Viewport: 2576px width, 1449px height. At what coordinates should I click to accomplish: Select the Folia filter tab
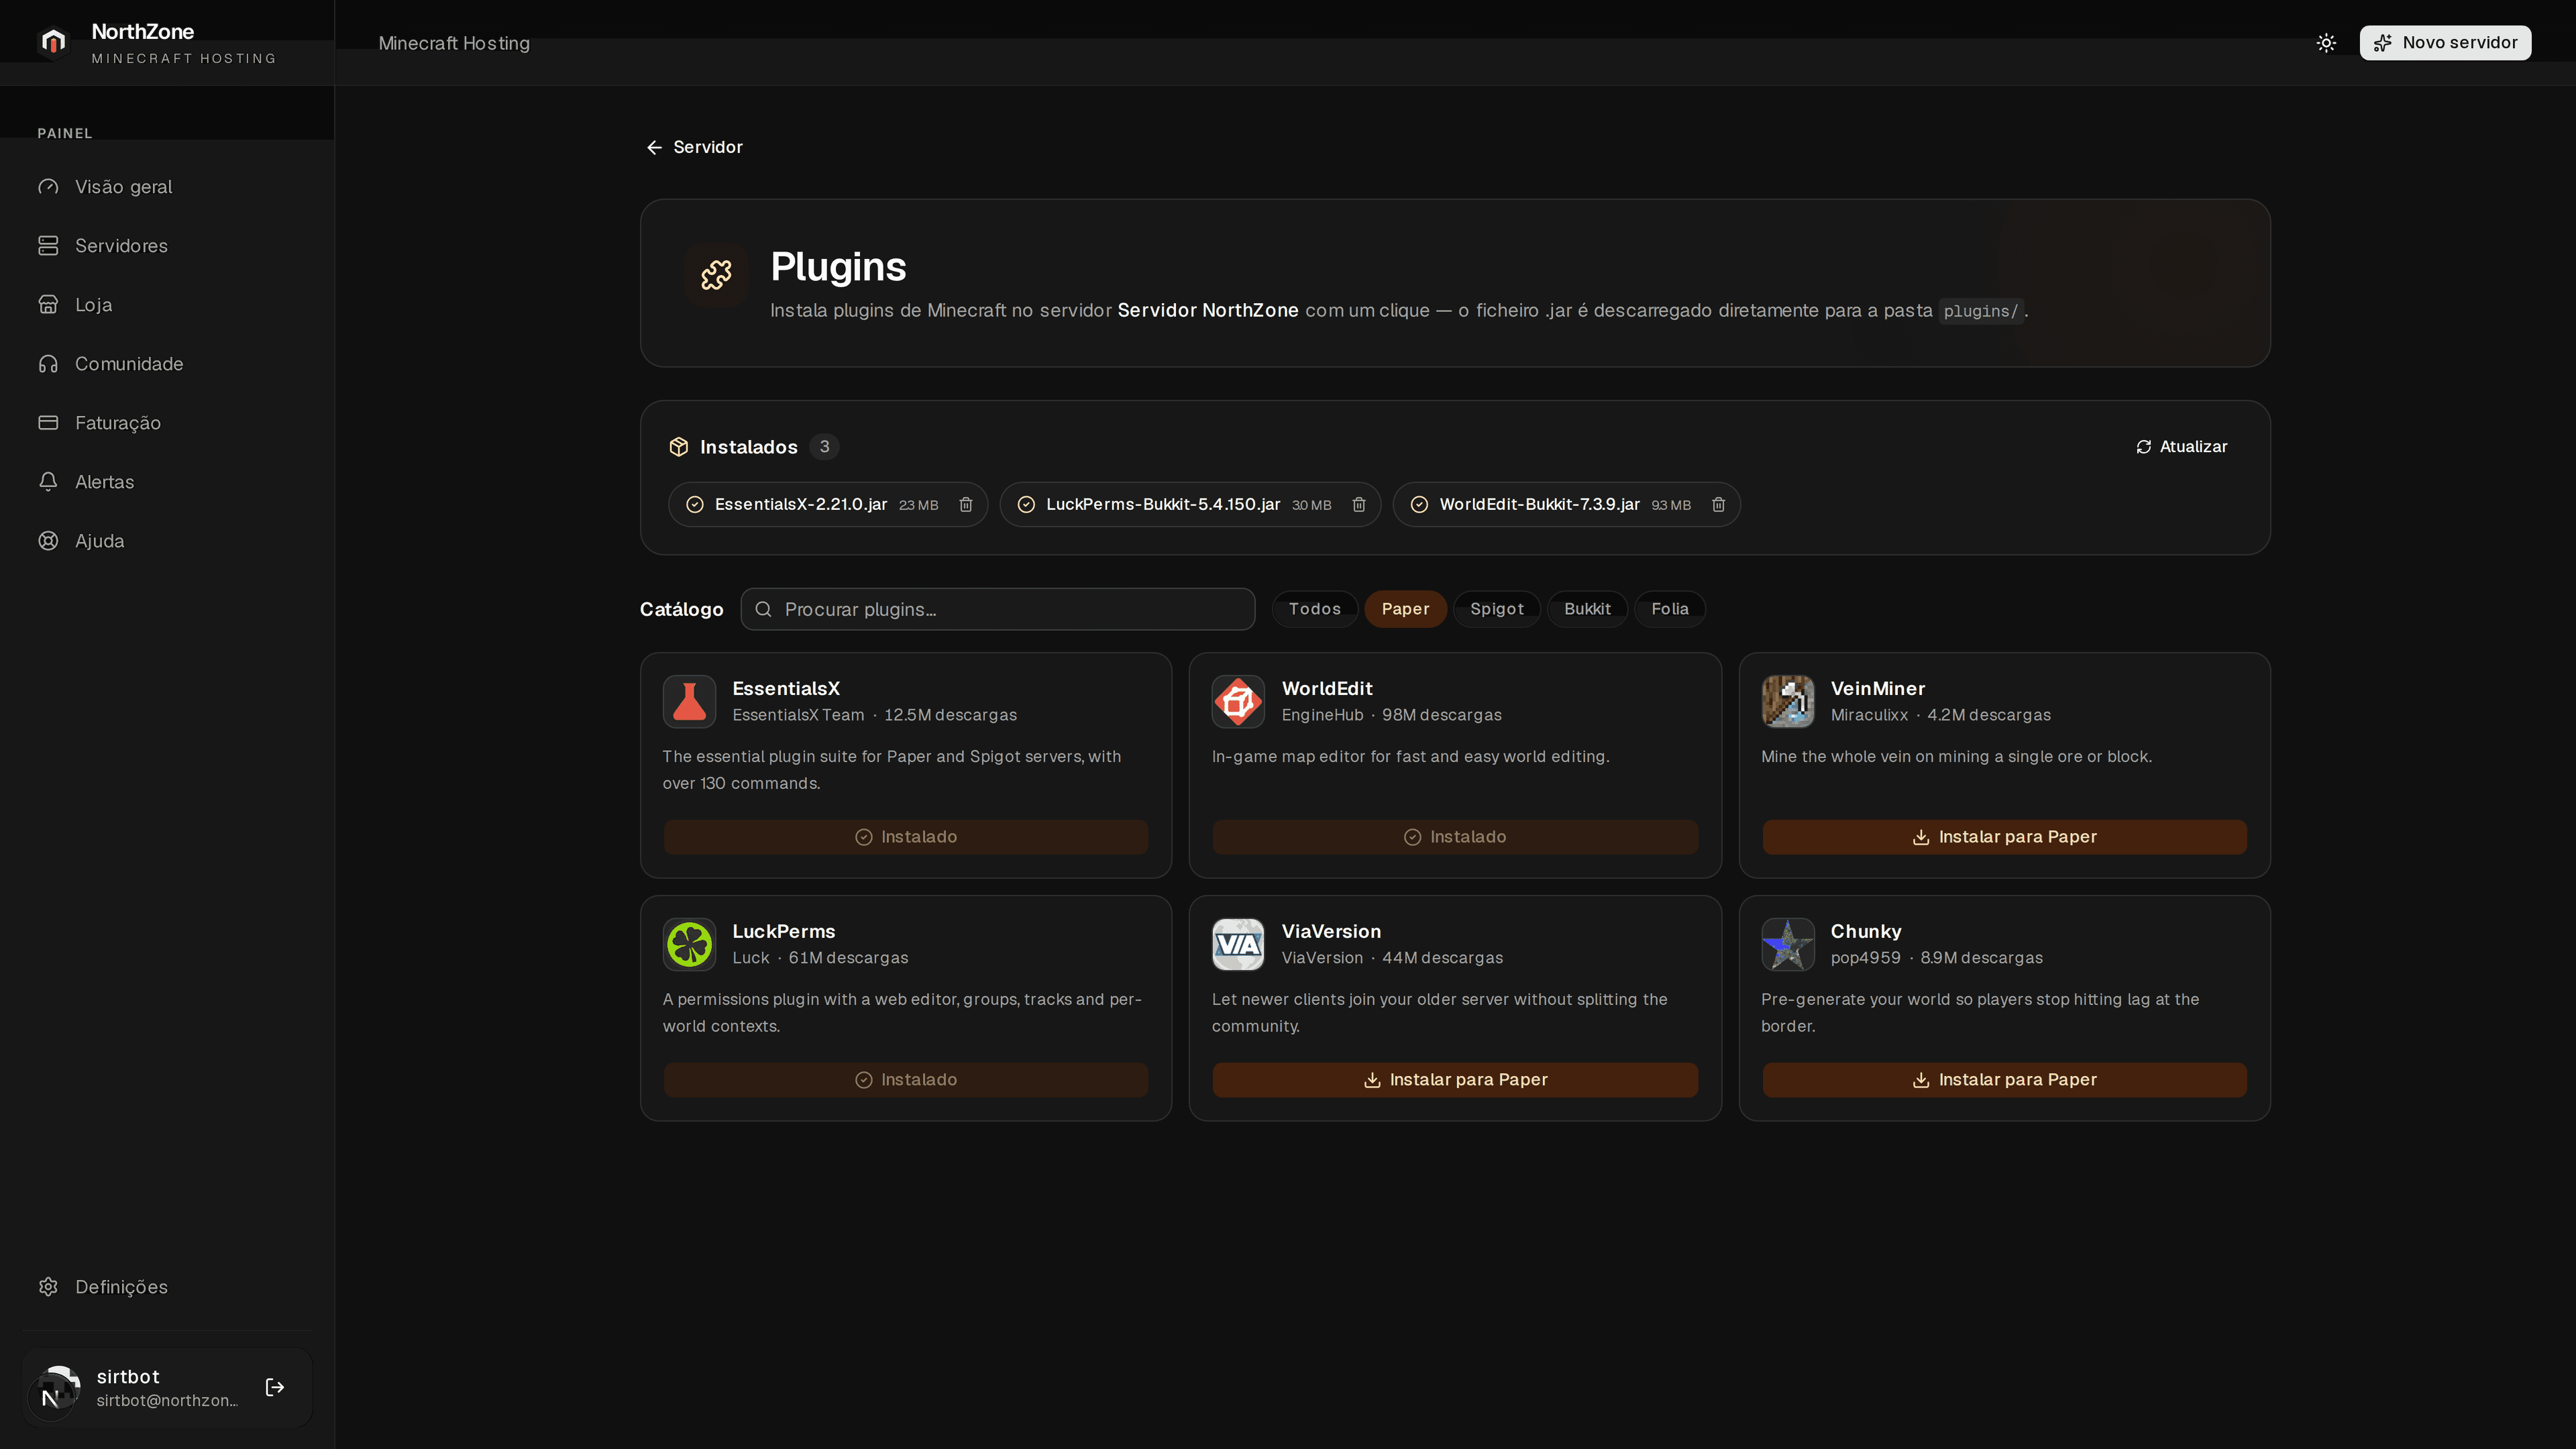coord(1669,609)
